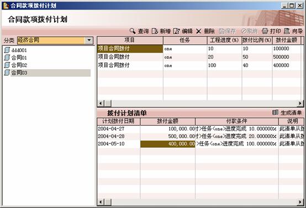Click the payment condition with 20.000000%

237,136
